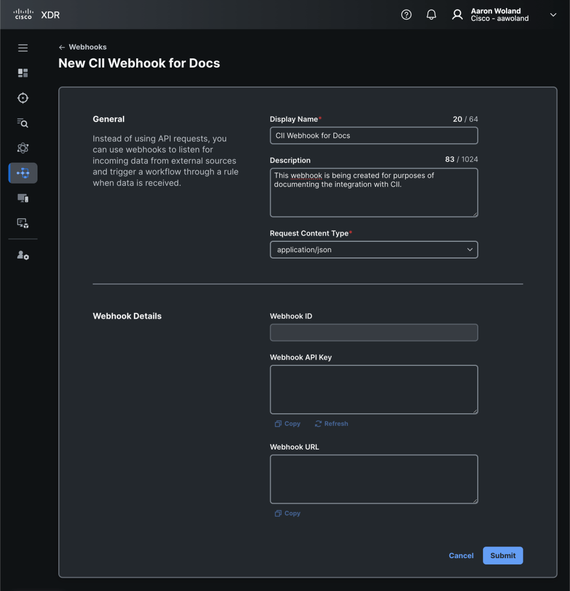
Task: Open the Administration user icon
Action: (22, 255)
